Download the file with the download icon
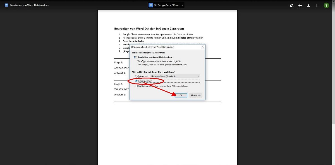 click(308, 5)
